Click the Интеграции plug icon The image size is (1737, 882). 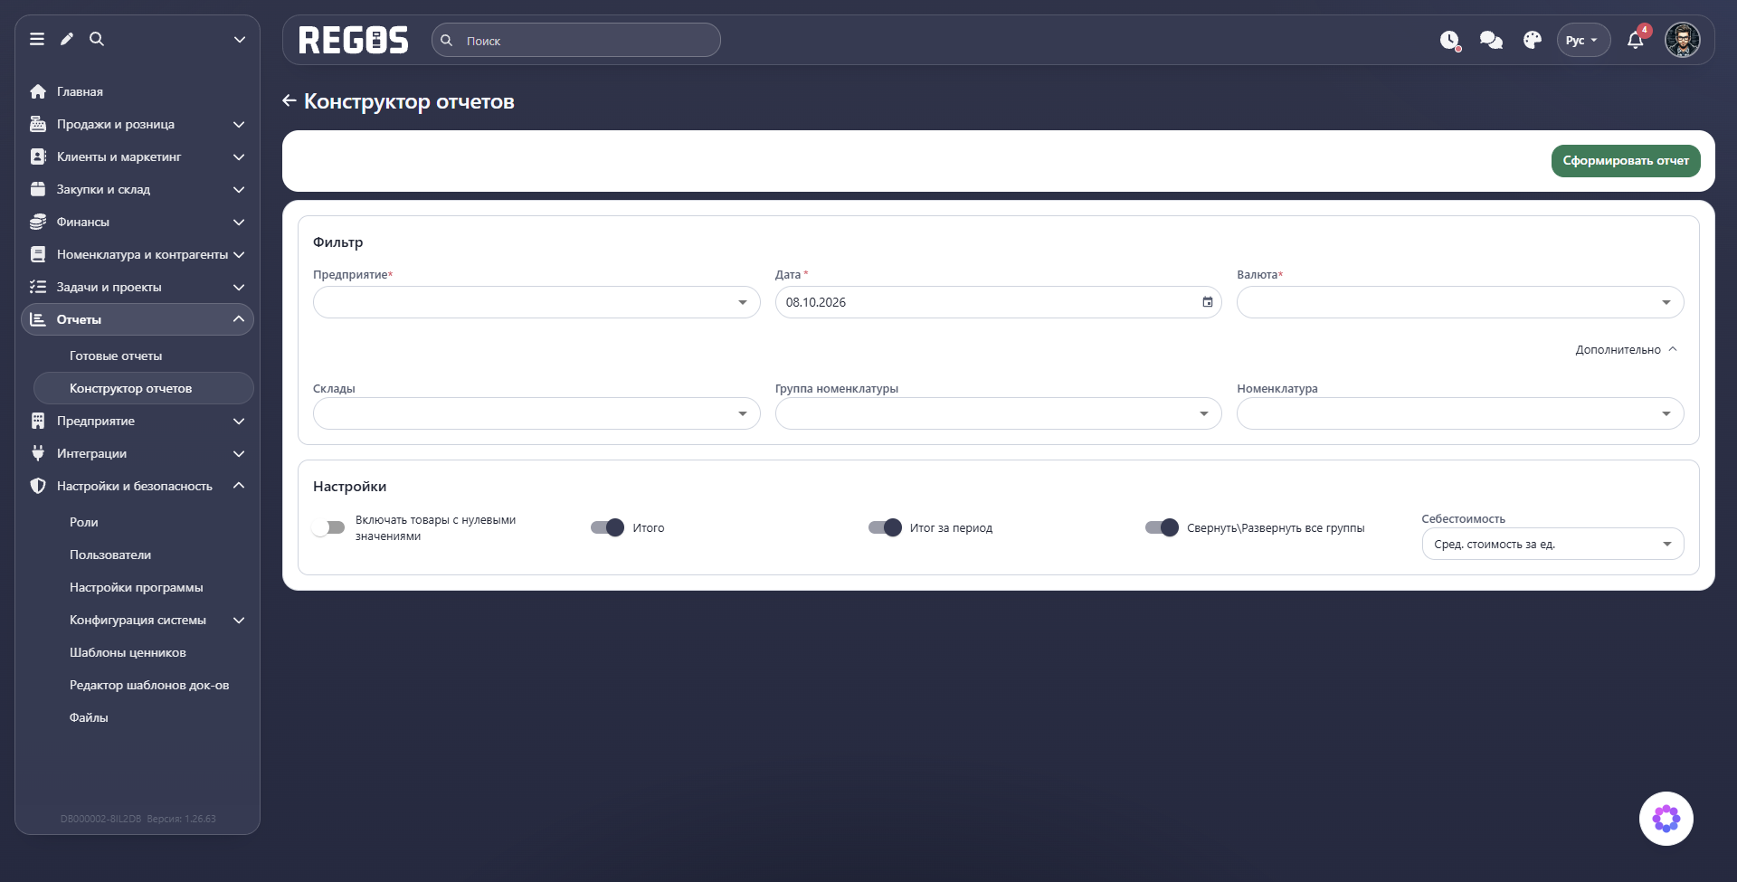pos(38,453)
